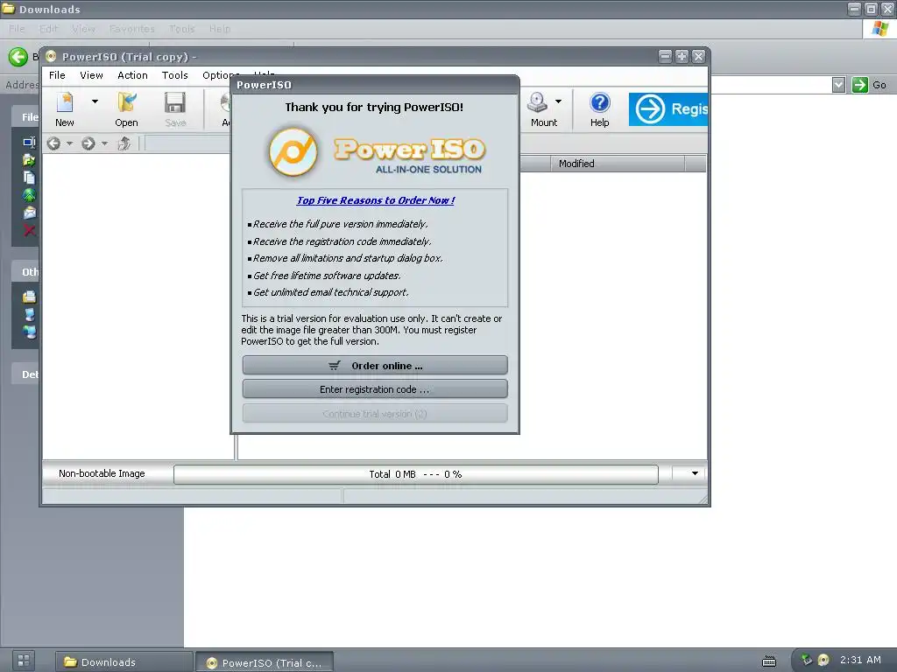Image resolution: width=897 pixels, height=672 pixels.
Task: Click the network places icon in sidebar
Action: coord(29,332)
